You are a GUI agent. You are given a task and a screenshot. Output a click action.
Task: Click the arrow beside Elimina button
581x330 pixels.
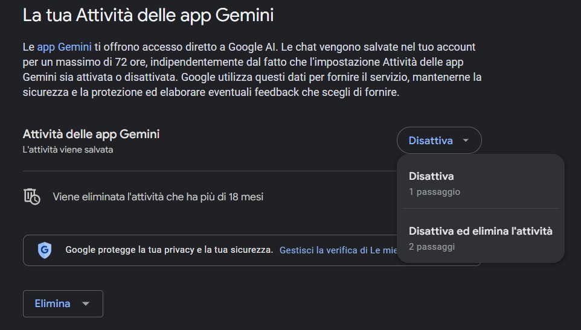point(86,303)
